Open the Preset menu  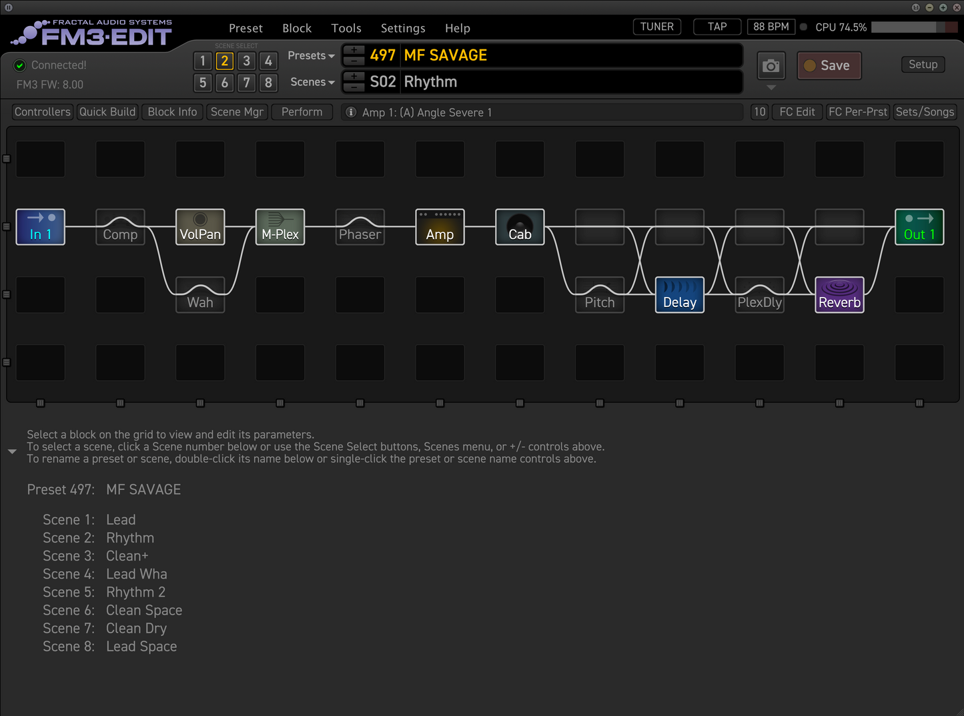246,28
